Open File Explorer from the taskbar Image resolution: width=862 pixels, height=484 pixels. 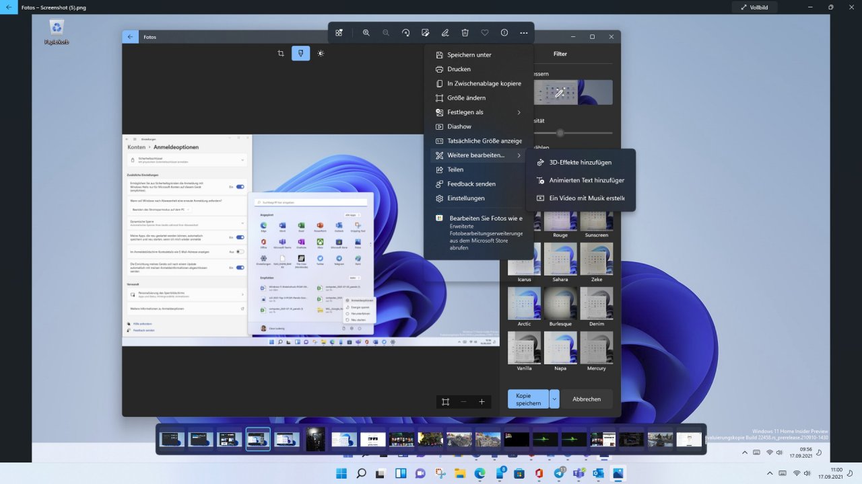[x=460, y=473]
